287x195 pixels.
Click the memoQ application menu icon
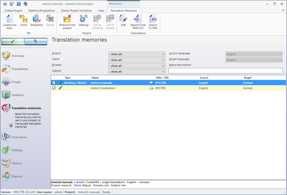(5, 4)
